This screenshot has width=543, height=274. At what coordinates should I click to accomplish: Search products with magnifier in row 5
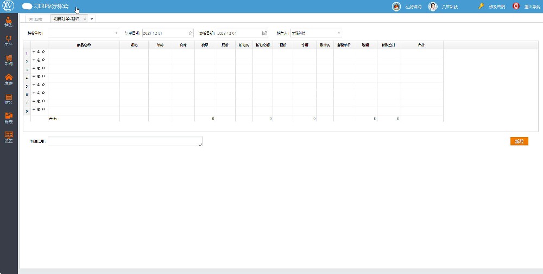43,85
